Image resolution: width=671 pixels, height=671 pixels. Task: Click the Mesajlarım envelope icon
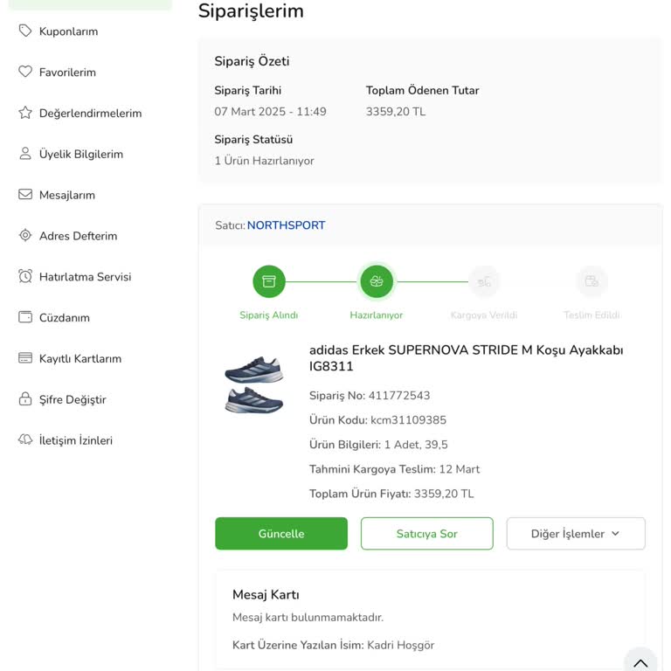tap(25, 195)
